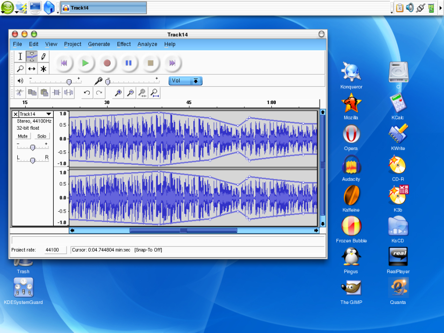Open the KCalc desktop icon
The width and height of the screenshot is (444, 333).
point(398,106)
